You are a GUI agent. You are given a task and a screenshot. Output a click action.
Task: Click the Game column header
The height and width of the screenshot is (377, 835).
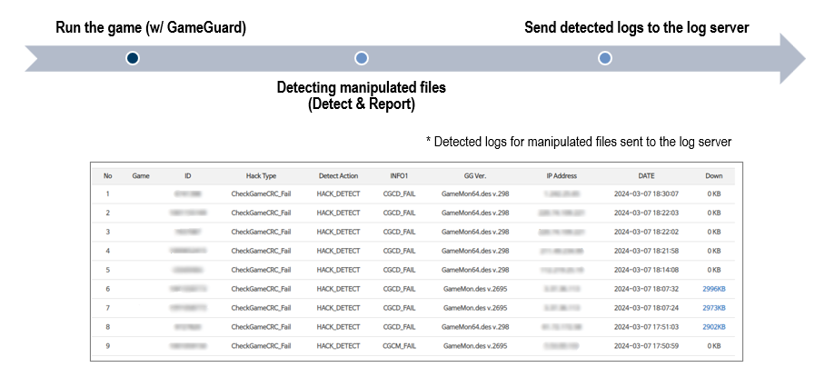point(141,175)
